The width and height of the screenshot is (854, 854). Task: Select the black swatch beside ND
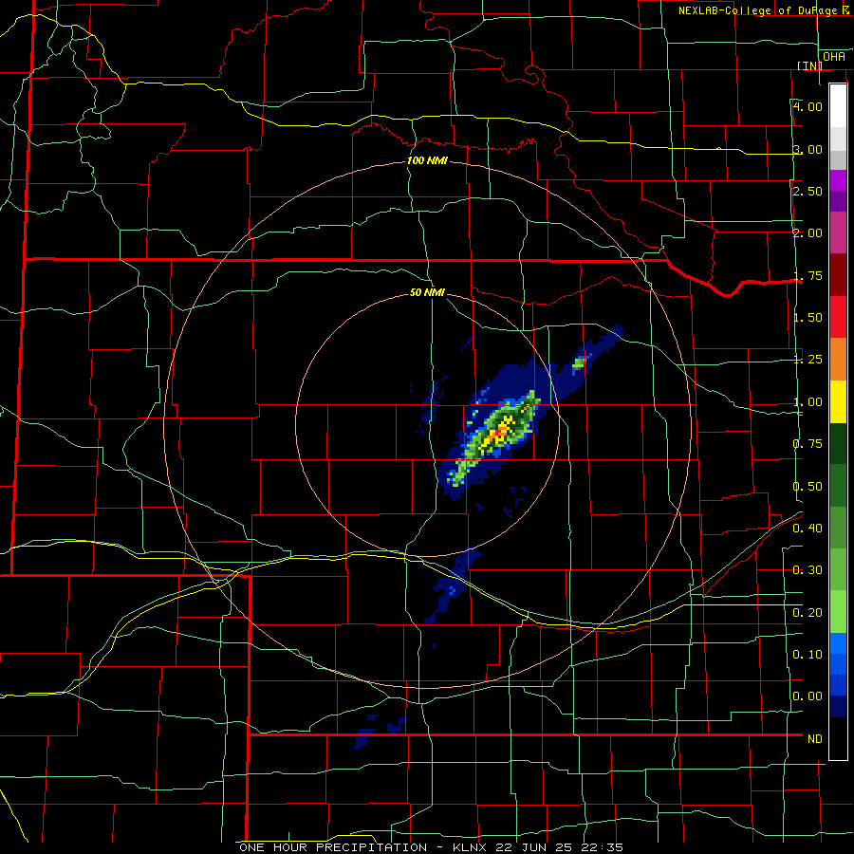(838, 738)
